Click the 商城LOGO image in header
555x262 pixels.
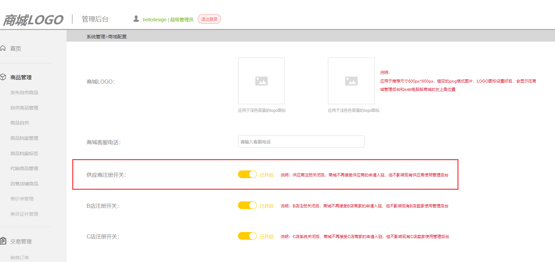tap(33, 20)
